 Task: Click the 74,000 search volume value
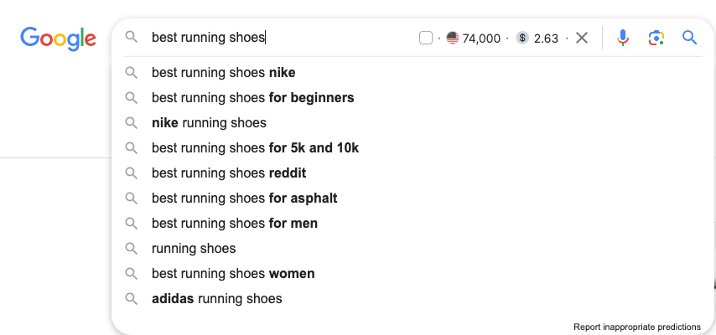coord(481,39)
